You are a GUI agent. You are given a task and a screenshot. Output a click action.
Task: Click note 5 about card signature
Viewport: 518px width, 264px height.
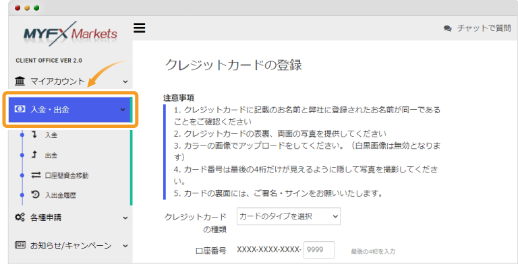[x=279, y=193]
